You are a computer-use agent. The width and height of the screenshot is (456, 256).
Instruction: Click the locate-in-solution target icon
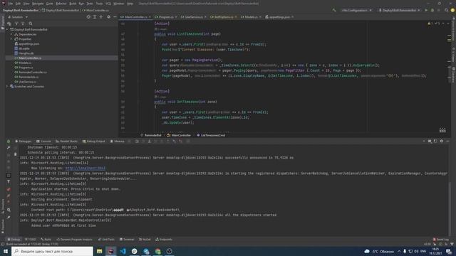pyautogui.click(x=88, y=17)
